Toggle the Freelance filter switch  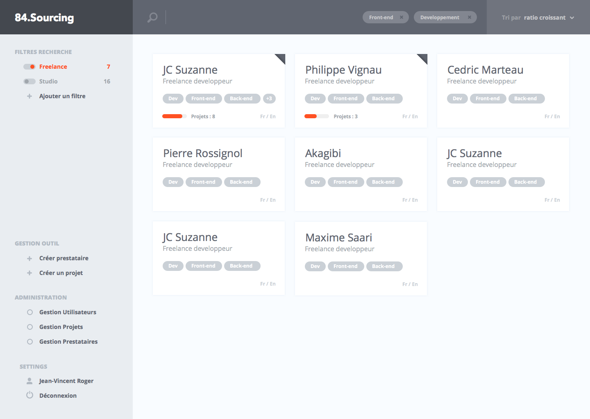pos(29,67)
